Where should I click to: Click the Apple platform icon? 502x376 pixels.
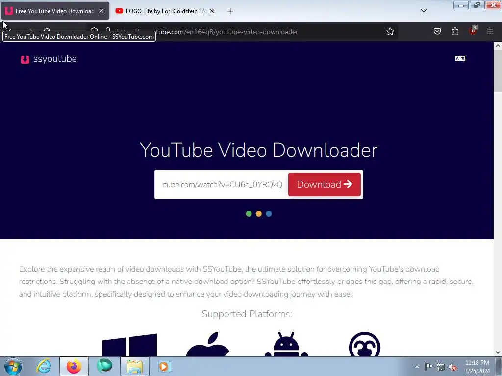tap(207, 344)
